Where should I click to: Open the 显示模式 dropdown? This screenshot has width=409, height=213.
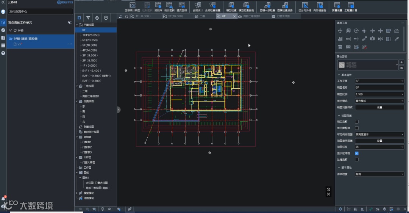pos(379,101)
